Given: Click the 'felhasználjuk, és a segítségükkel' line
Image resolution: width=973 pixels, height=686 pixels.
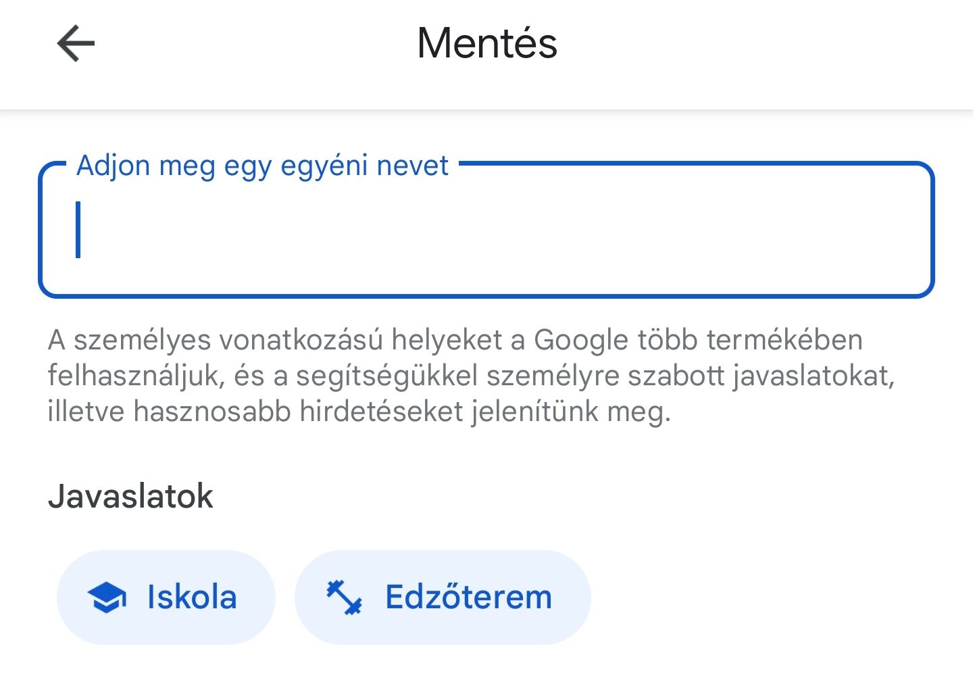Looking at the screenshot, I should 471,376.
